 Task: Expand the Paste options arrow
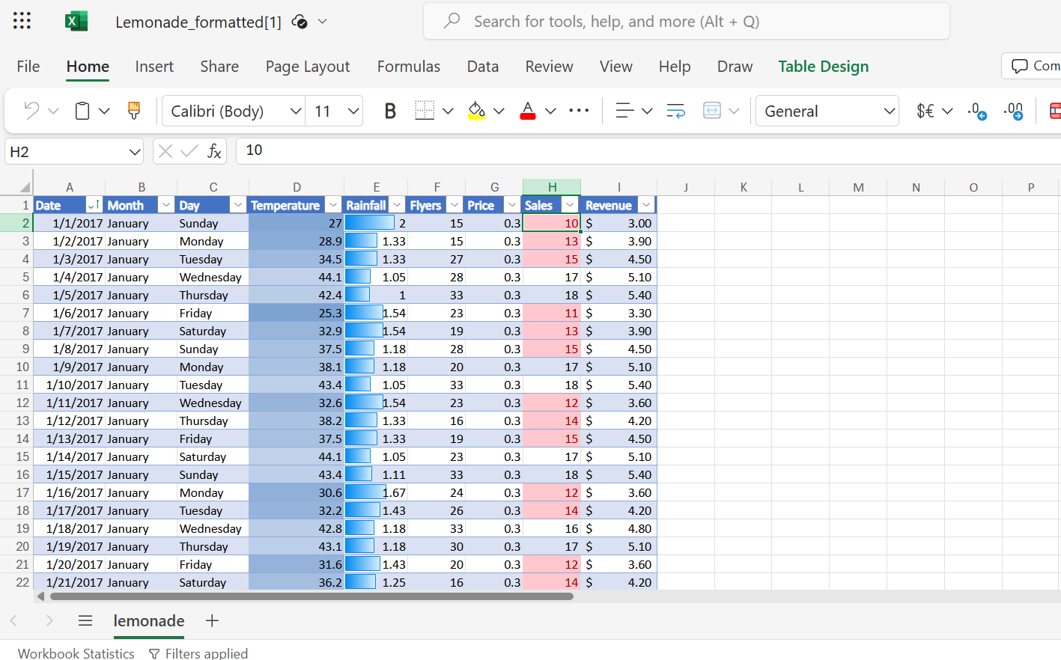[x=104, y=111]
